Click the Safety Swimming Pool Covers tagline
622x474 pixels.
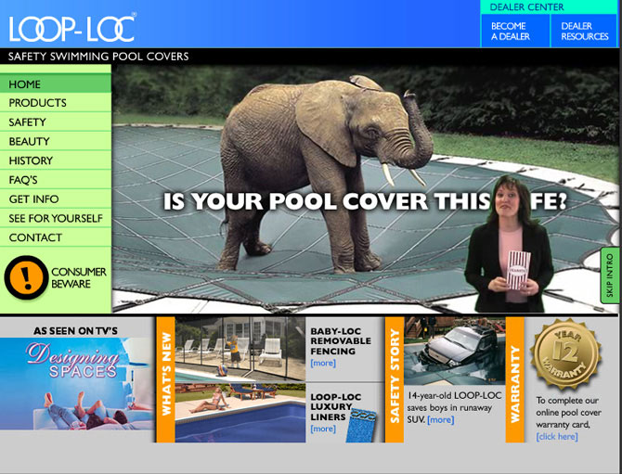98,57
